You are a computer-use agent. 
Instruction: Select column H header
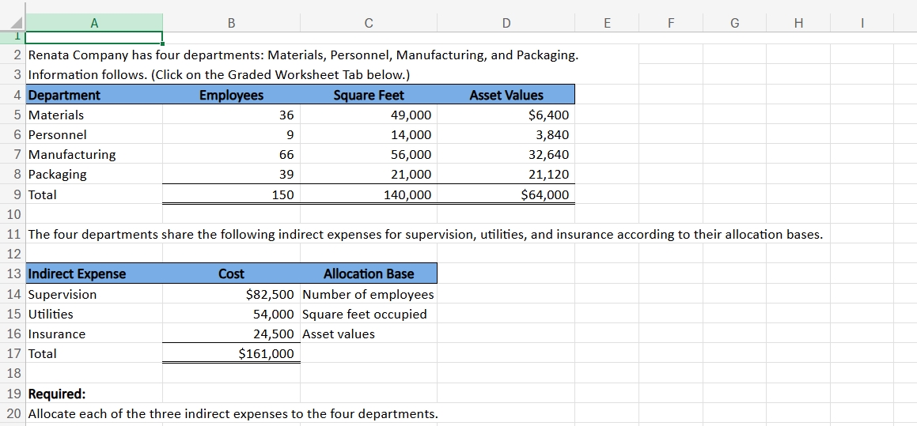798,23
